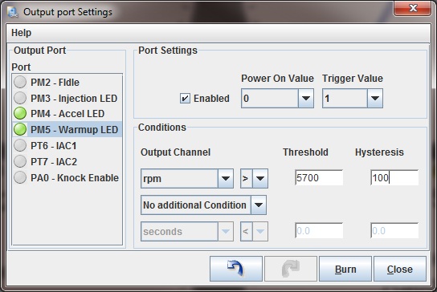Select PM4 - Accel LED port label
437x292 pixels.
point(67,114)
